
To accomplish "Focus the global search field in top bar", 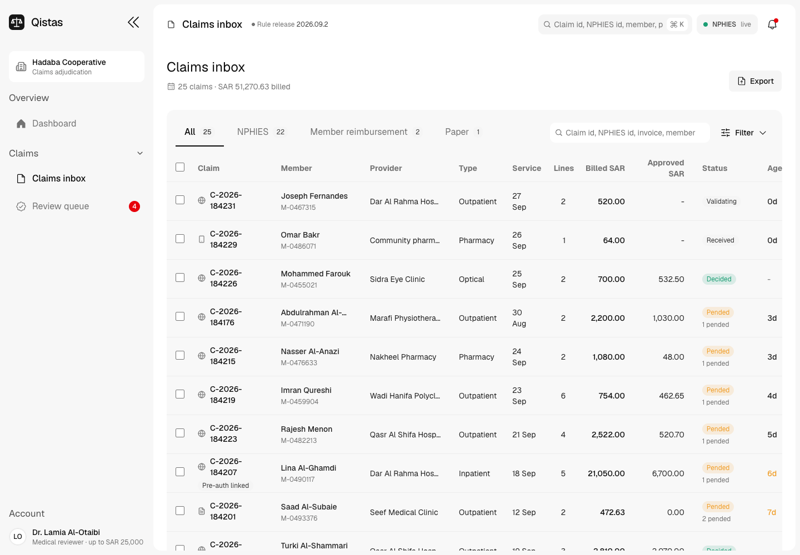I will [615, 24].
